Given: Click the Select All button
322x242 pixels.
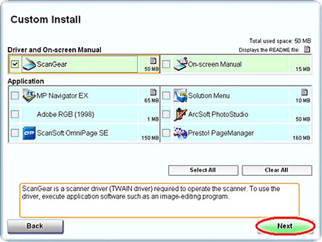Looking at the screenshot, I should (x=203, y=170).
